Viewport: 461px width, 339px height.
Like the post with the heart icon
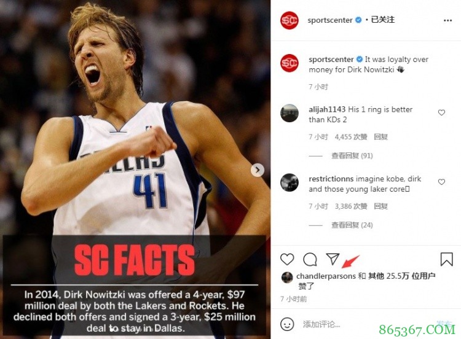point(287,259)
